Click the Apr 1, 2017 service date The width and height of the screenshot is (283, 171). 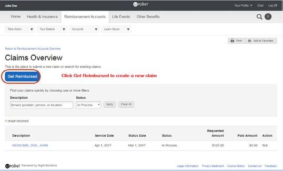coord(103,145)
